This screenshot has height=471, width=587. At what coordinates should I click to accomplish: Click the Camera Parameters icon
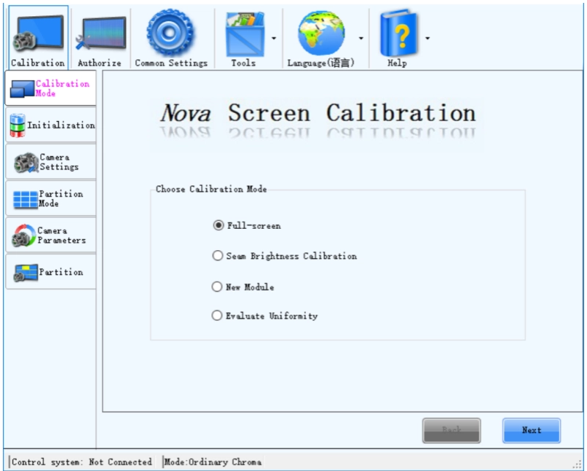tap(23, 236)
